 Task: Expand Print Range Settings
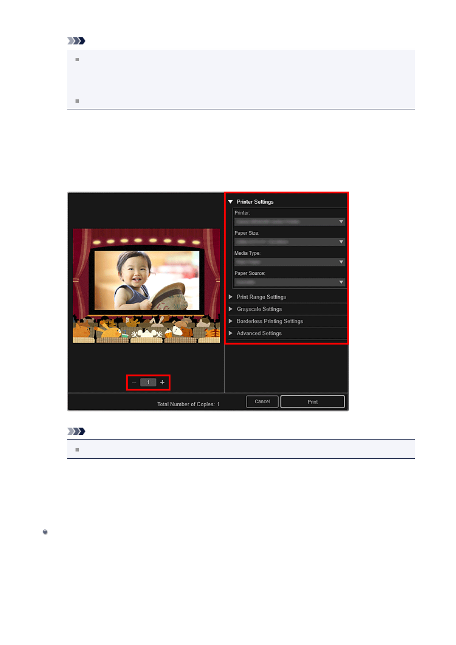pyautogui.click(x=230, y=297)
